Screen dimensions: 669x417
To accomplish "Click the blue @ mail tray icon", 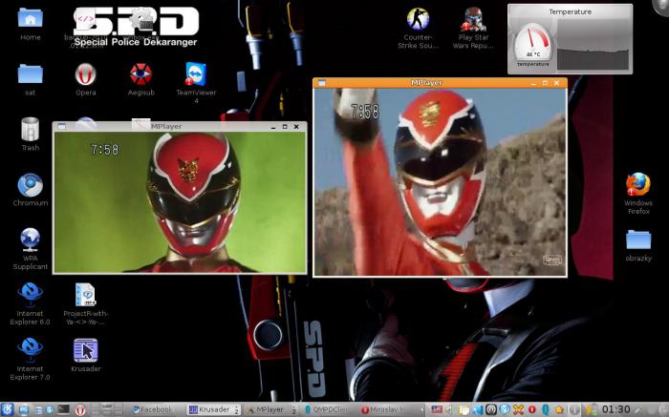I will tap(505, 409).
